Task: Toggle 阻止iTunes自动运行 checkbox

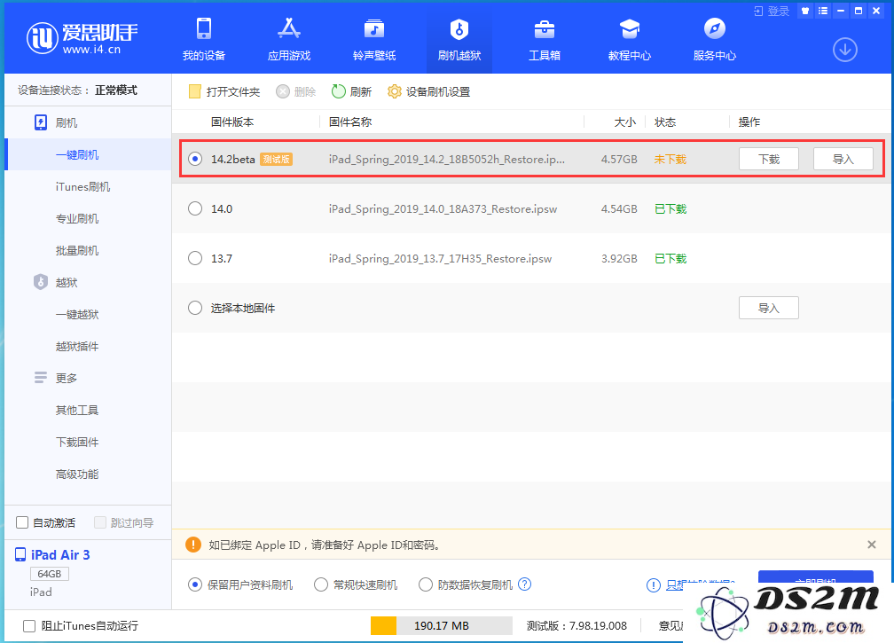Action: (29, 626)
